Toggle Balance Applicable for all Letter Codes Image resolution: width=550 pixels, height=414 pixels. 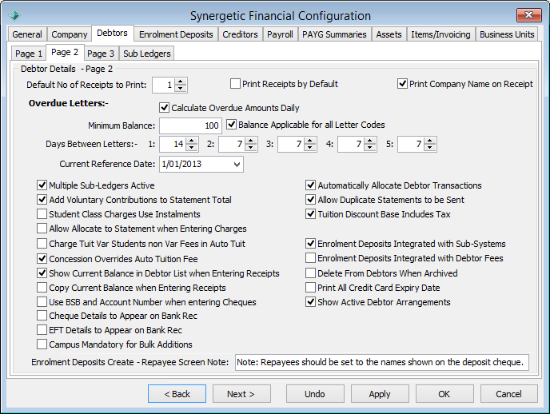tap(231, 125)
